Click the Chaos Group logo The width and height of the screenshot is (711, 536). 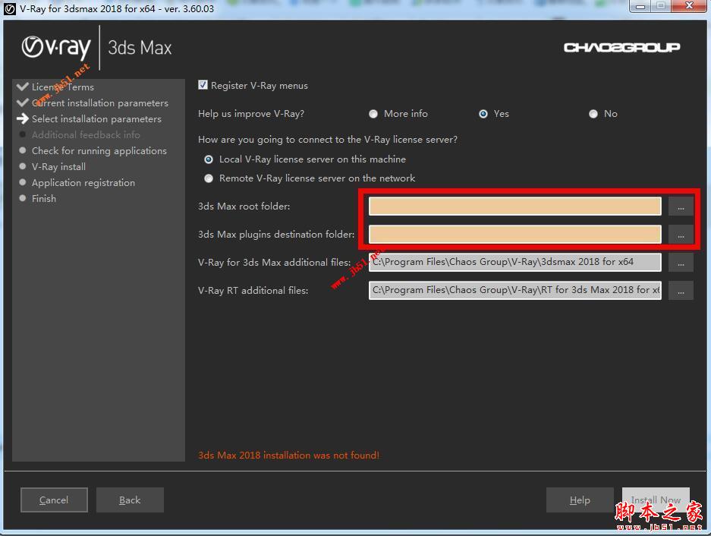(x=621, y=47)
